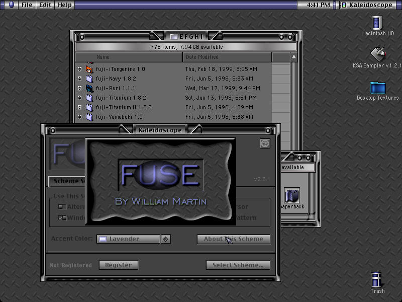Select the Desktop Textures folder icon
Viewport: 402px width, 302px height.
pos(378,88)
